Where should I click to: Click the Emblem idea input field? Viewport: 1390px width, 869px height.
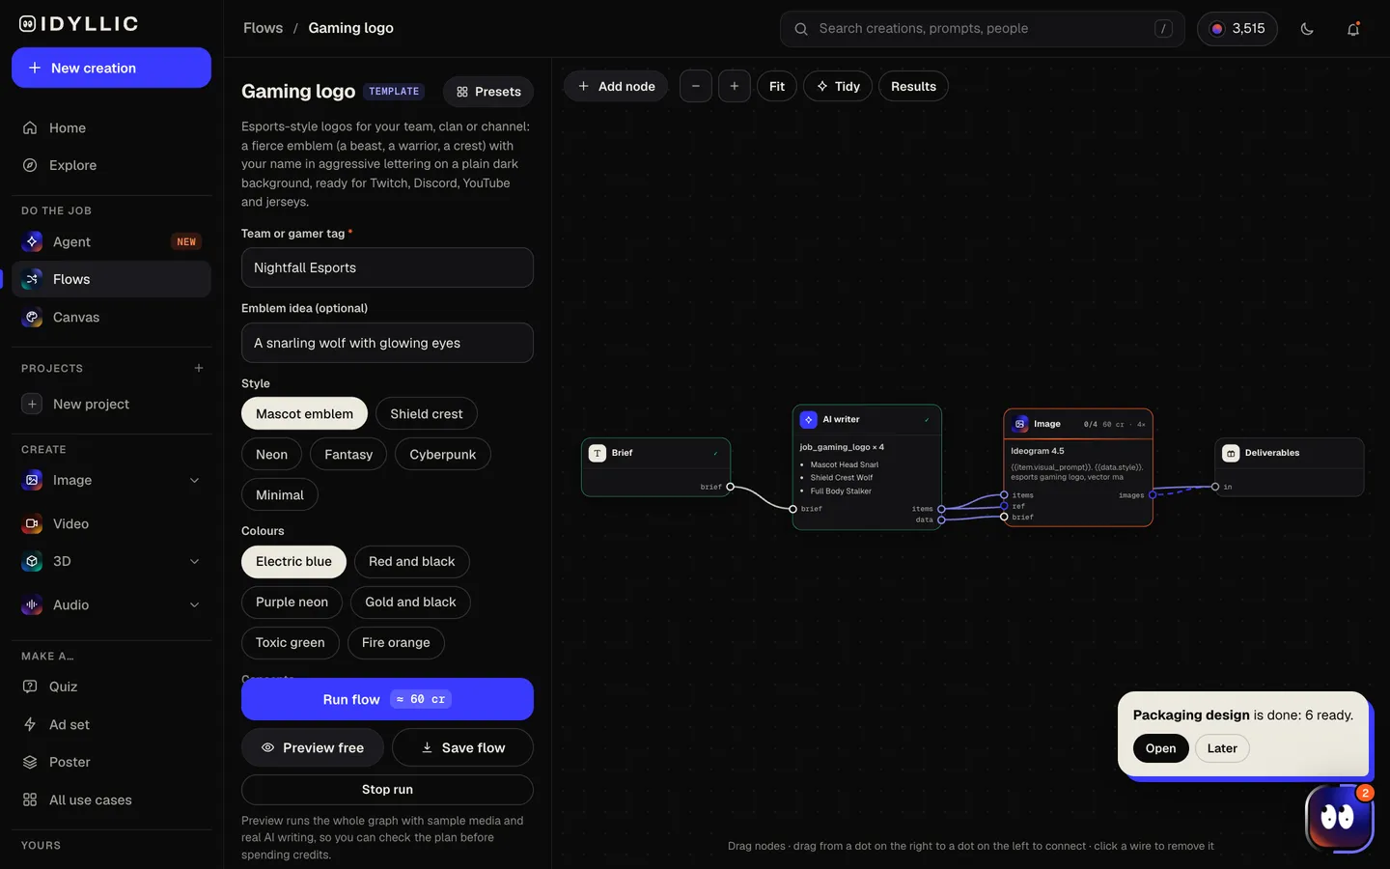pyautogui.click(x=387, y=343)
